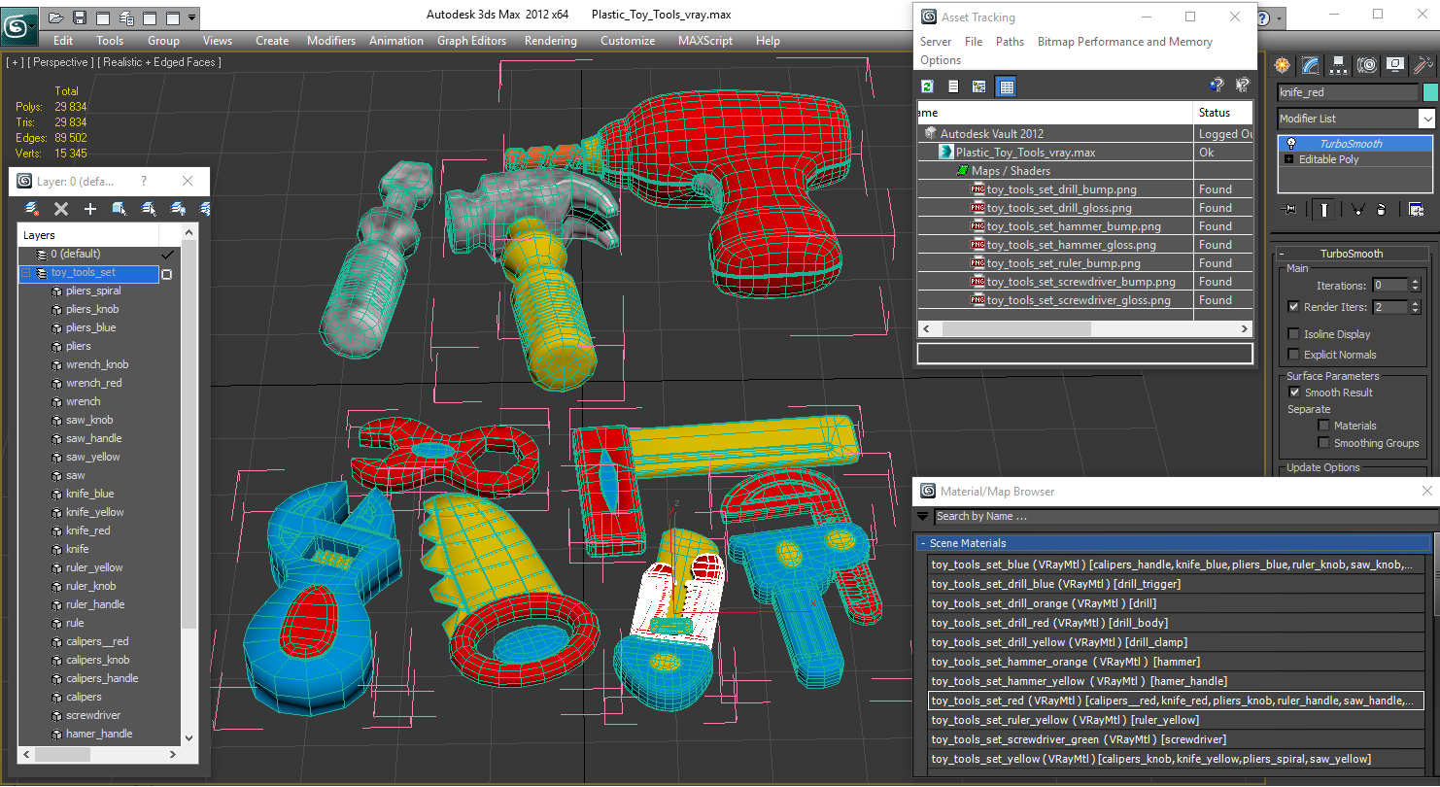Open the 3ds Max application menu button
This screenshot has height=787, width=1440.
(x=19, y=26)
